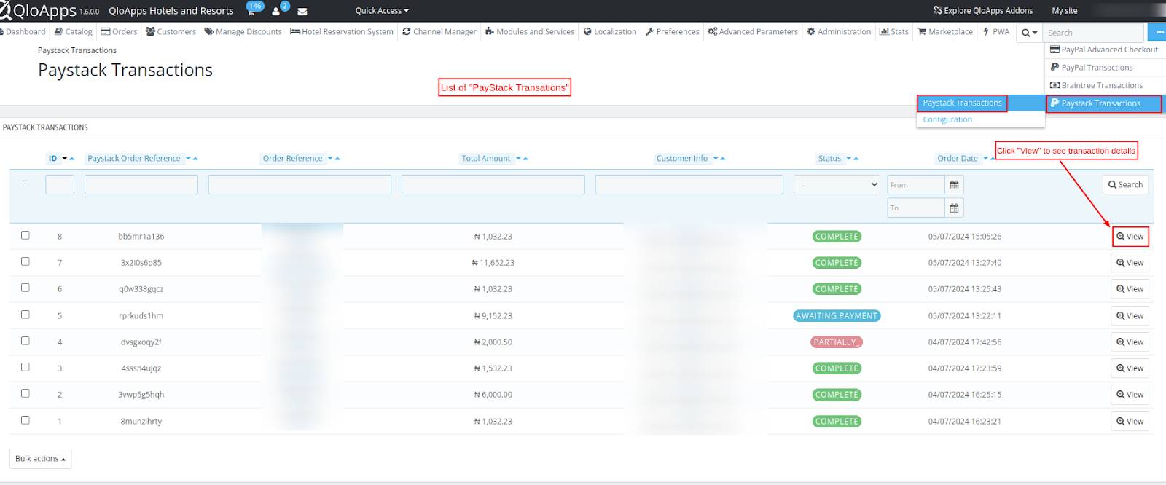Sort ID column descending arrow
This screenshot has height=485, width=1166.
point(65,159)
